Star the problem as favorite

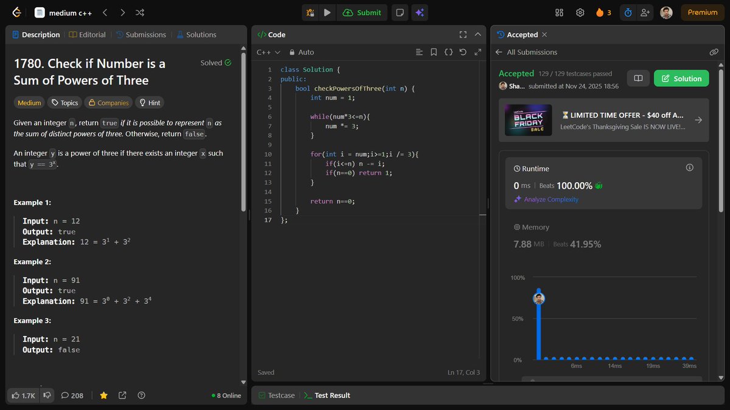point(103,395)
